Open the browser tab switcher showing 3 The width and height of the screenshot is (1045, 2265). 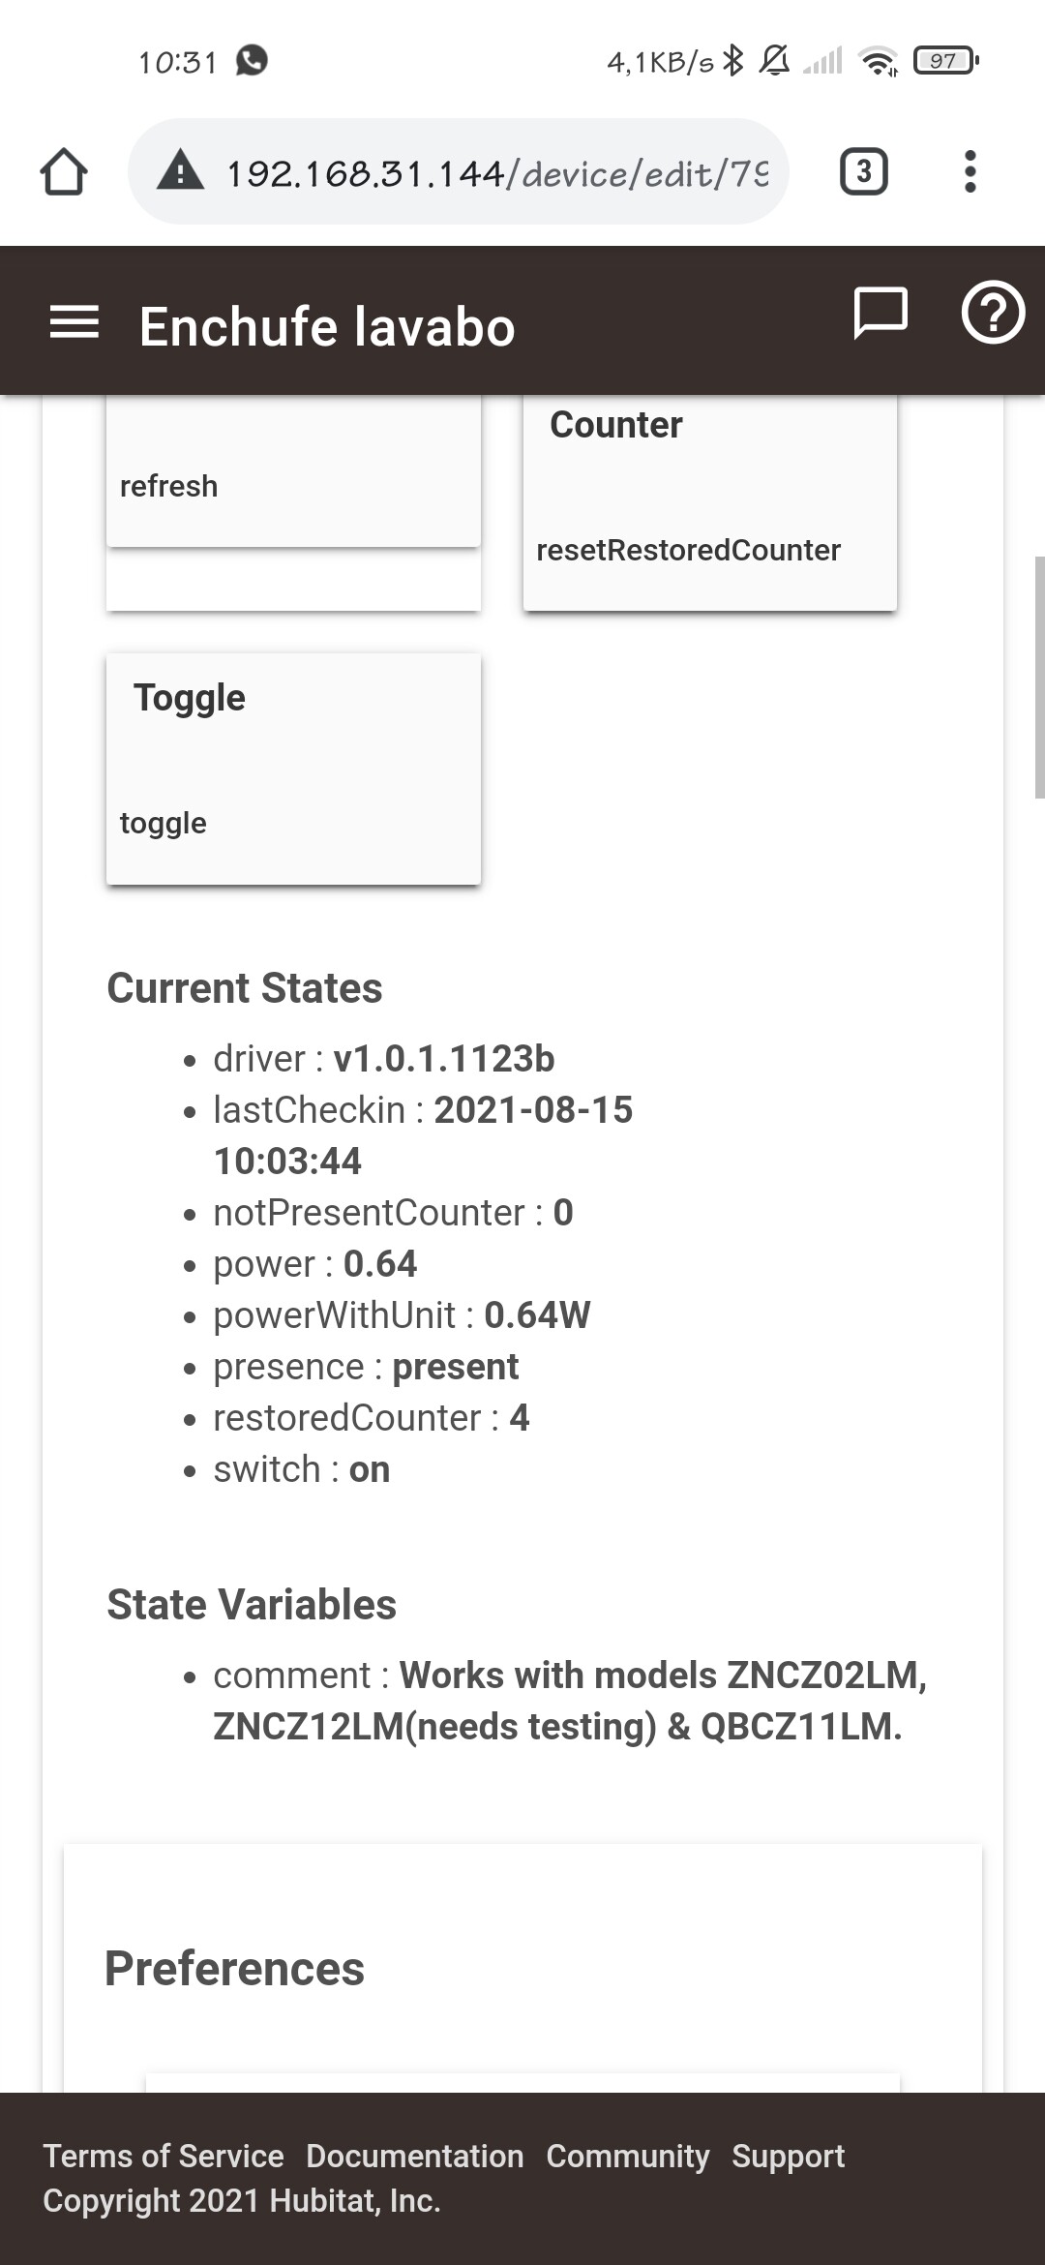pyautogui.click(x=863, y=172)
